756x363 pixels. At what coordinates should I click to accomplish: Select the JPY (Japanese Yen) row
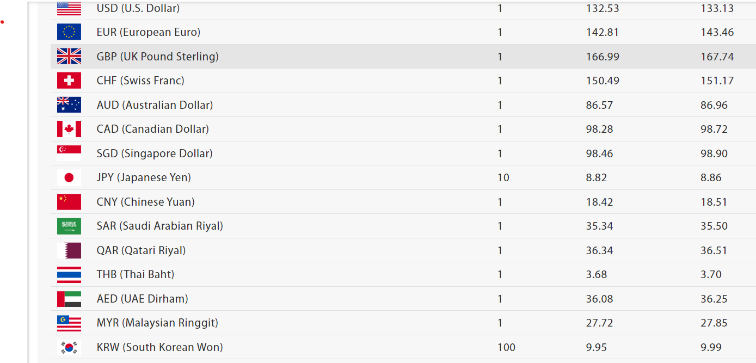(403, 177)
